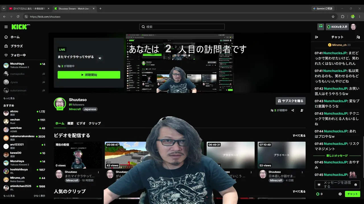Click the Japanese language tag
Viewport: 364px width, 204px height.
[x=90, y=109]
